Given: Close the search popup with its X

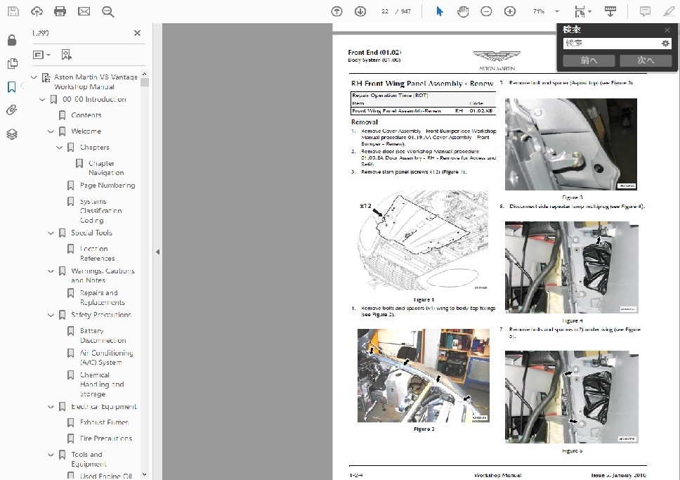Looking at the screenshot, I should [667, 30].
